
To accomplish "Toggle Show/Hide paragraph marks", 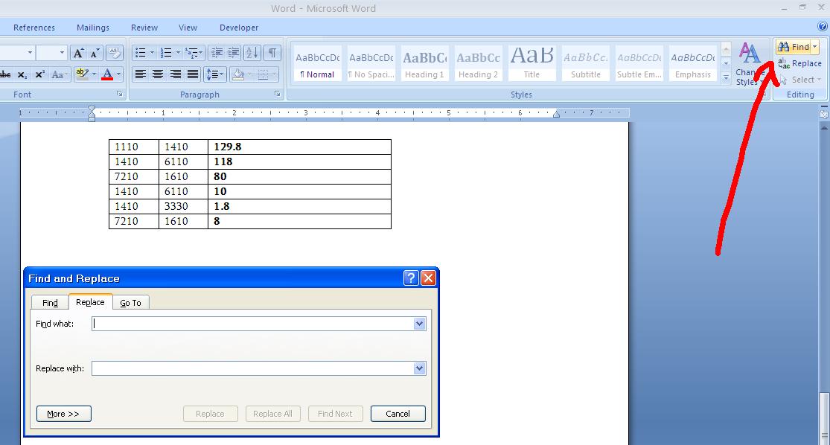I will coord(272,53).
